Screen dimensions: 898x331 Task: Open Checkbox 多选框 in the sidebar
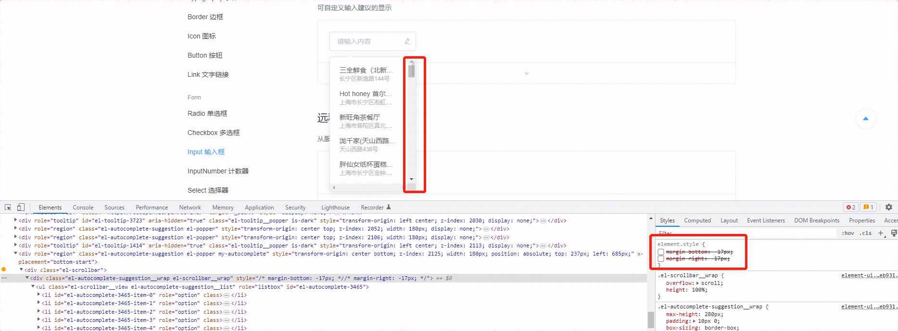click(214, 133)
